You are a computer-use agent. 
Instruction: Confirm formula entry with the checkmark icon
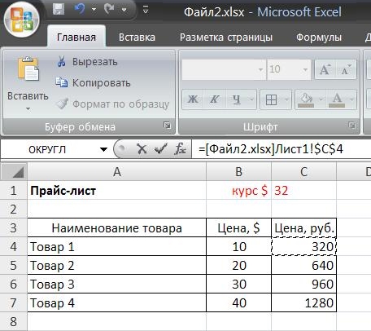click(x=160, y=148)
